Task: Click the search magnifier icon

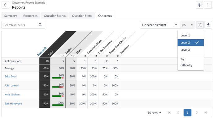Action: coord(40,25)
